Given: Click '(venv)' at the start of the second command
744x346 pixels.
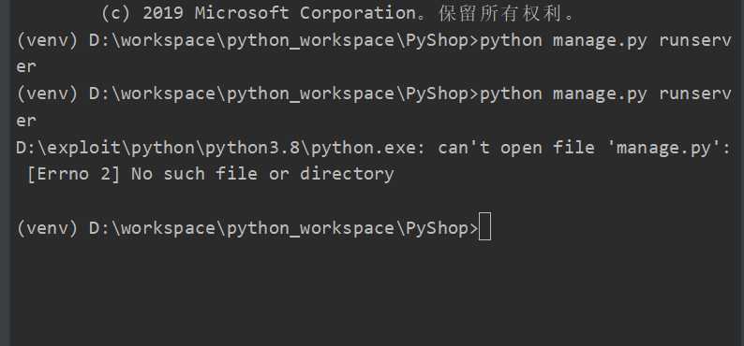Looking at the screenshot, I should click(x=47, y=94).
